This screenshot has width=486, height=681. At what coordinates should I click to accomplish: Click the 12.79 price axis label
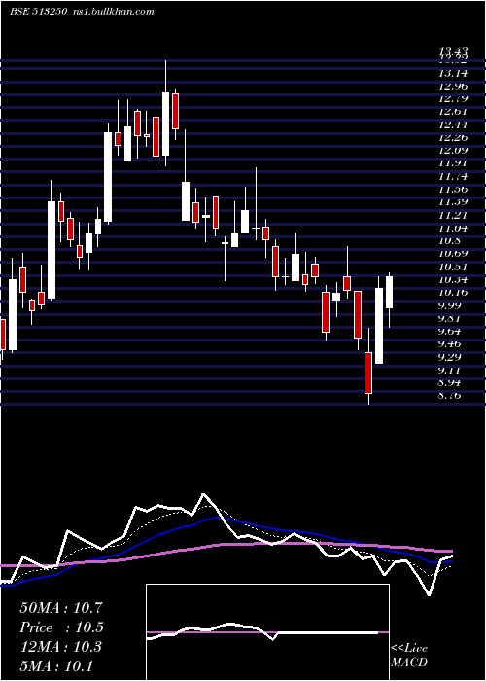pos(453,98)
